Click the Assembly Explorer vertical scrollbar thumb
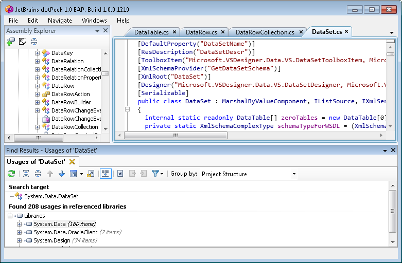Image resolution: width=402 pixels, height=263 pixels. (106, 73)
